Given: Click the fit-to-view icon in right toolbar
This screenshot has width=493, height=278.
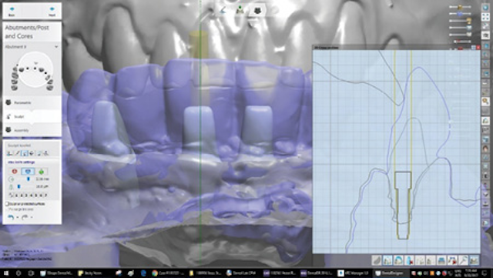Looking at the screenshot, I should [485, 17].
